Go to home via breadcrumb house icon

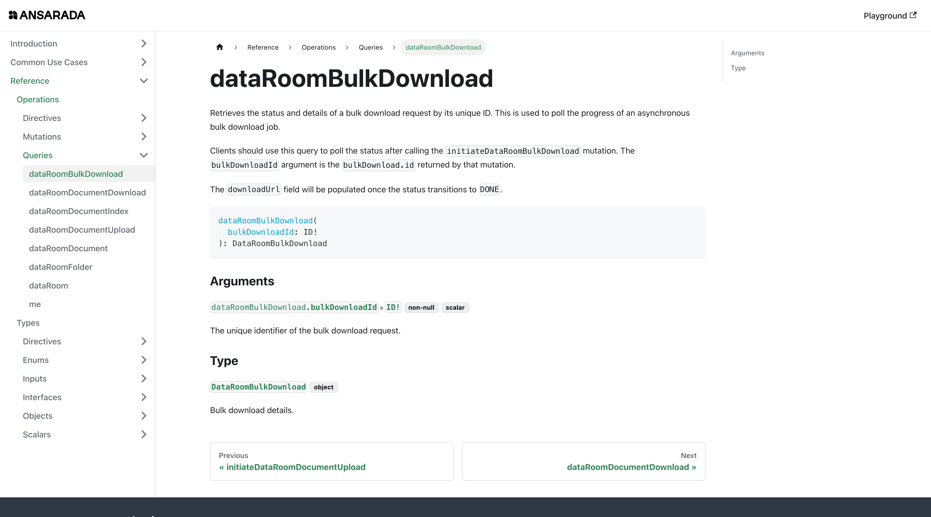[x=219, y=47]
